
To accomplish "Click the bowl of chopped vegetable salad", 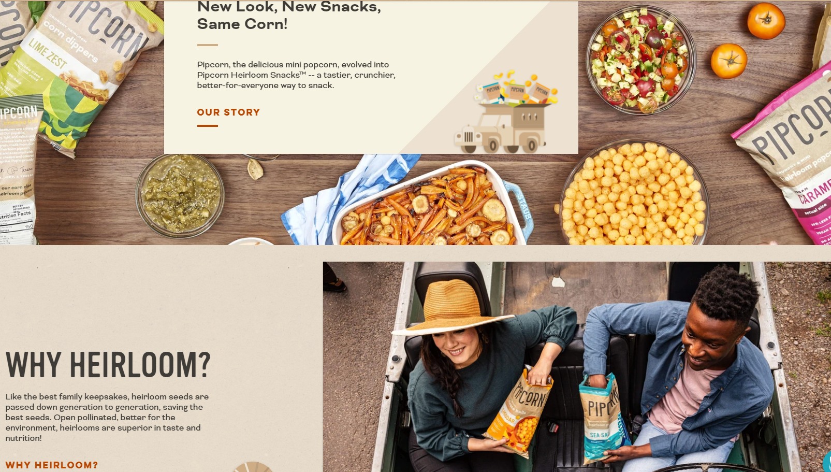I will 641,60.
